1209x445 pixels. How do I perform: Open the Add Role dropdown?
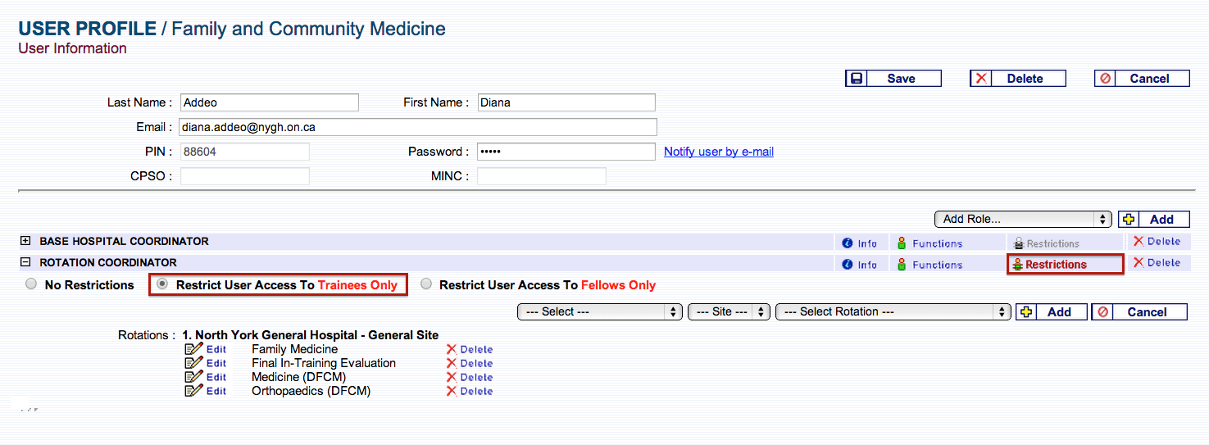pyautogui.click(x=1023, y=219)
